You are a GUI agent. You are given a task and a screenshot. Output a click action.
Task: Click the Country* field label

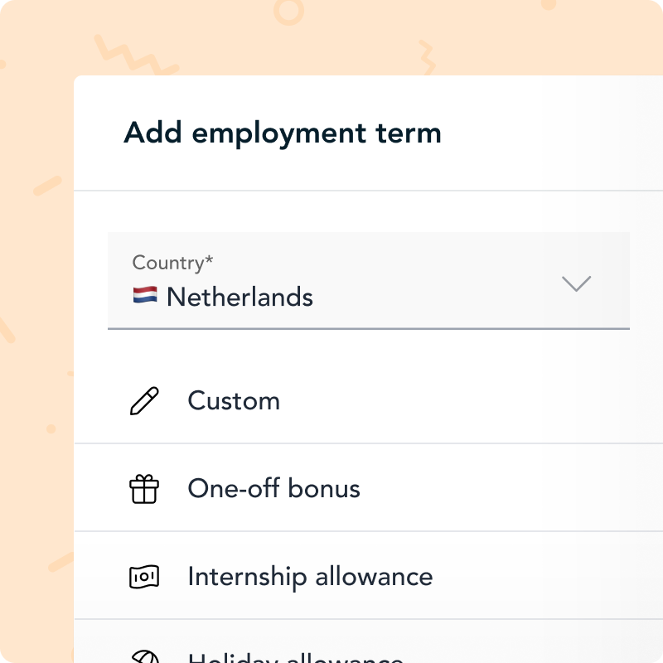coord(172,262)
